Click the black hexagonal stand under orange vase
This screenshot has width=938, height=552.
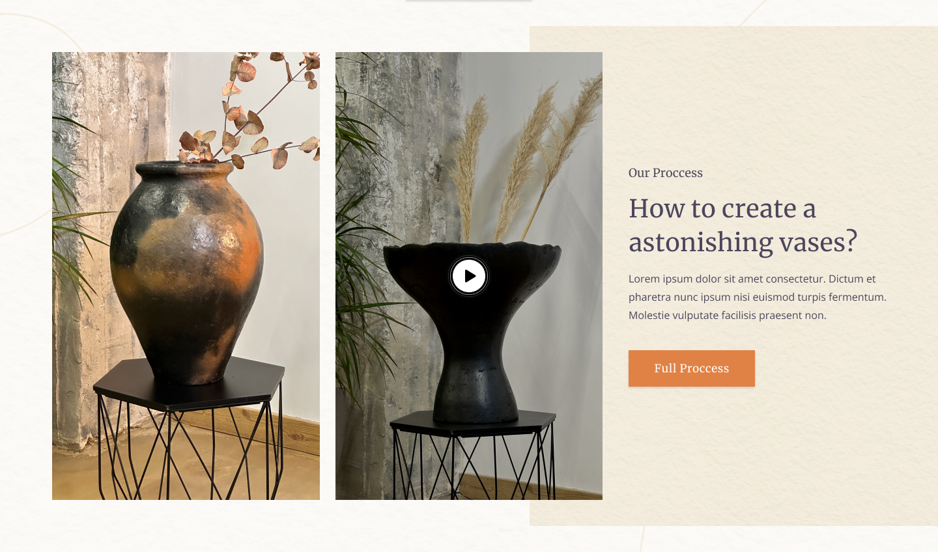click(189, 385)
